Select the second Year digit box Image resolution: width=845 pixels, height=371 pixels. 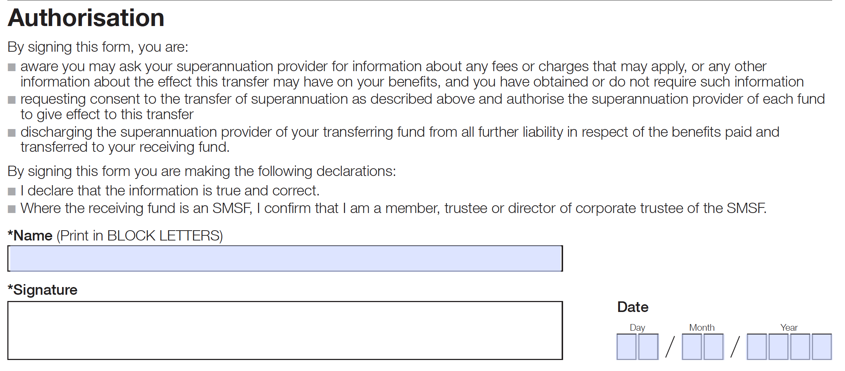pos(779,347)
